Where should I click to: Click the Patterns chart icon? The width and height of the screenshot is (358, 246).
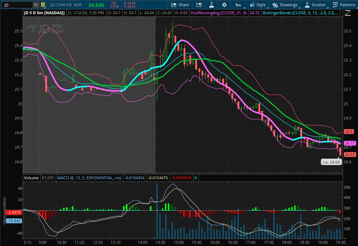335,5
